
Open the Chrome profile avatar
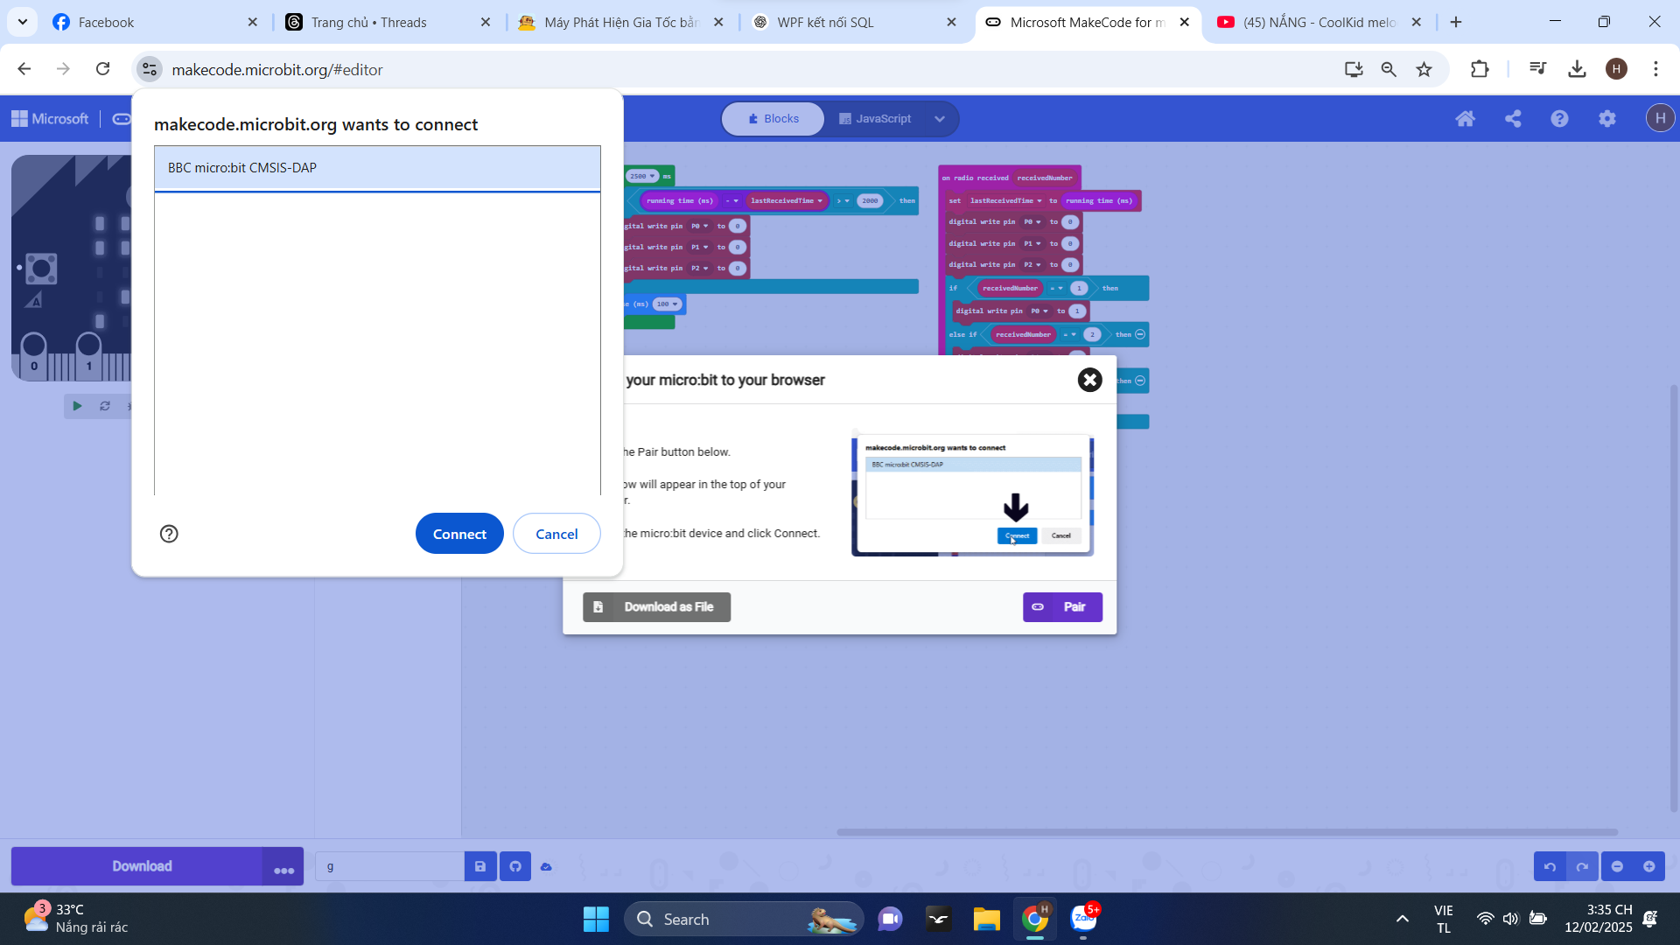[x=1616, y=69]
